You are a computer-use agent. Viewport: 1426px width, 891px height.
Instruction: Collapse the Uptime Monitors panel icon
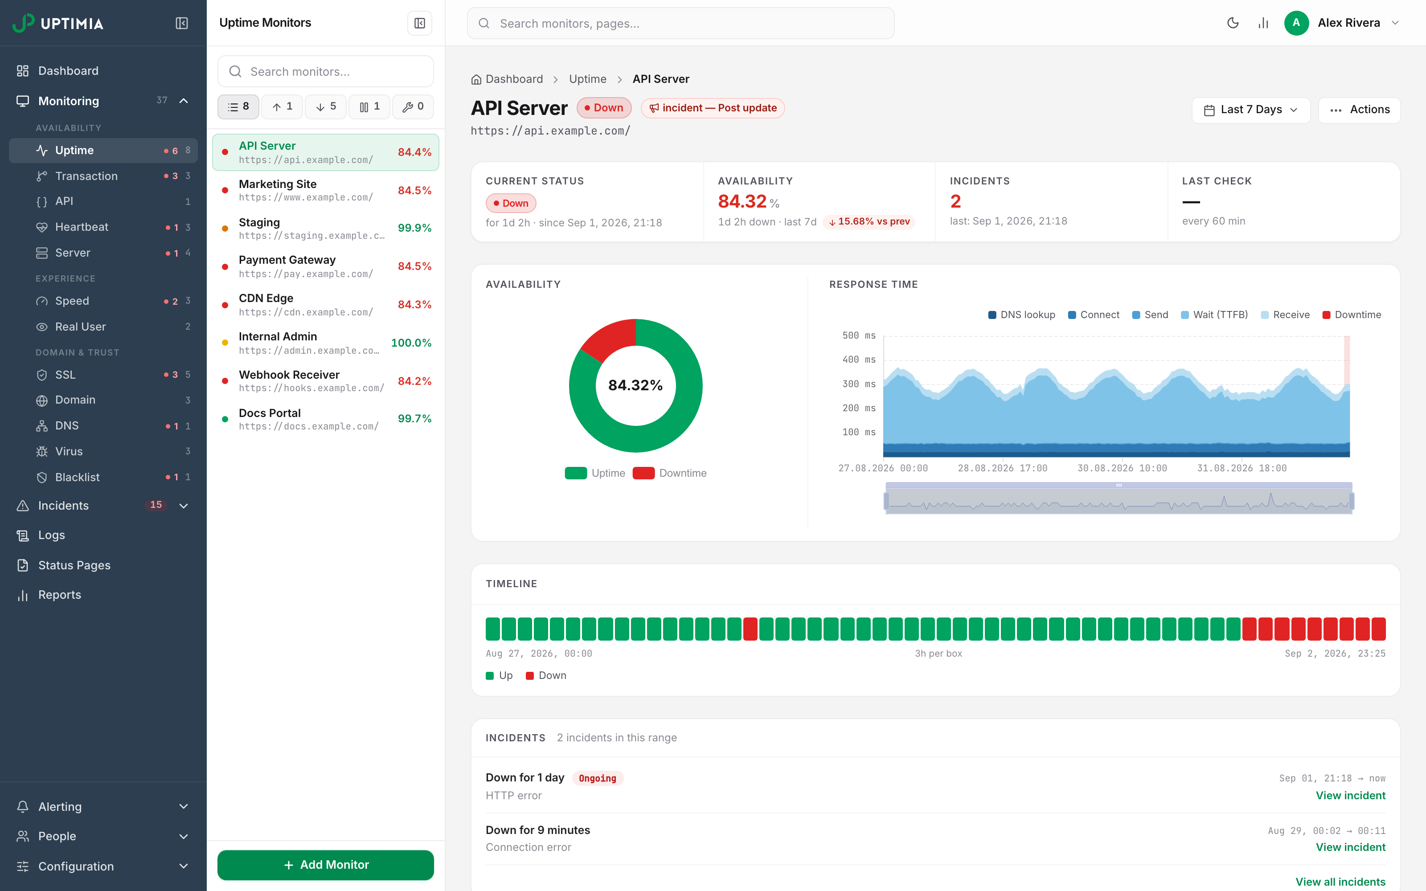tap(419, 23)
